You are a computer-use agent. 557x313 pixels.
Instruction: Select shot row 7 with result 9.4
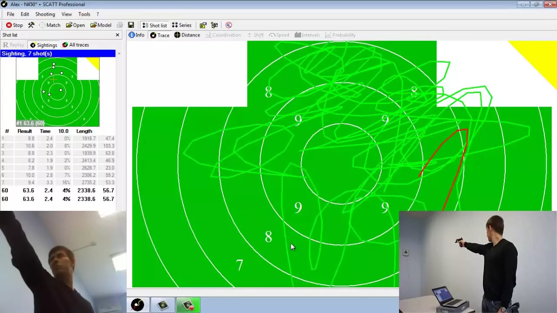coord(58,183)
